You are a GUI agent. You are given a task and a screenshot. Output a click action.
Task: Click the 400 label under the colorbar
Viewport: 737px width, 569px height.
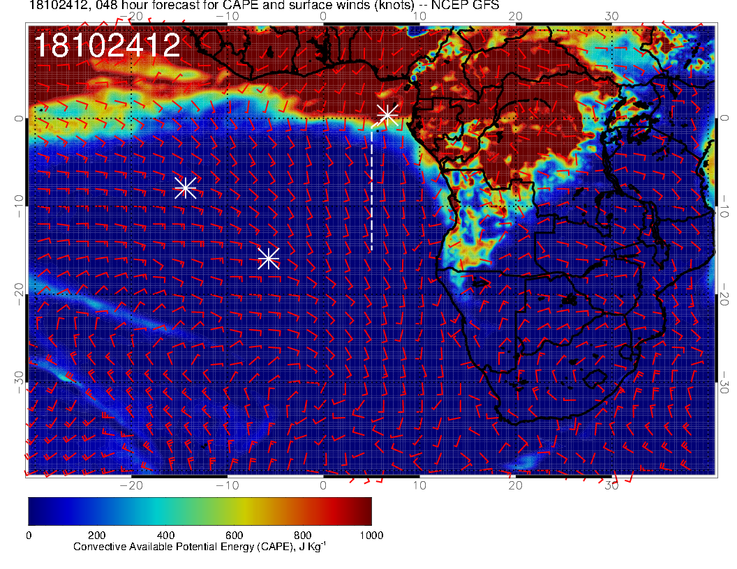(x=165, y=535)
